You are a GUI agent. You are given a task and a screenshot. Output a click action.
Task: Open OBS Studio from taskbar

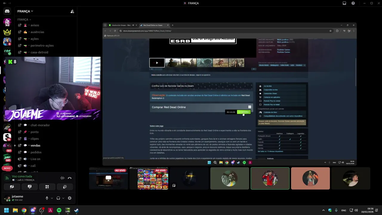click(41, 210)
